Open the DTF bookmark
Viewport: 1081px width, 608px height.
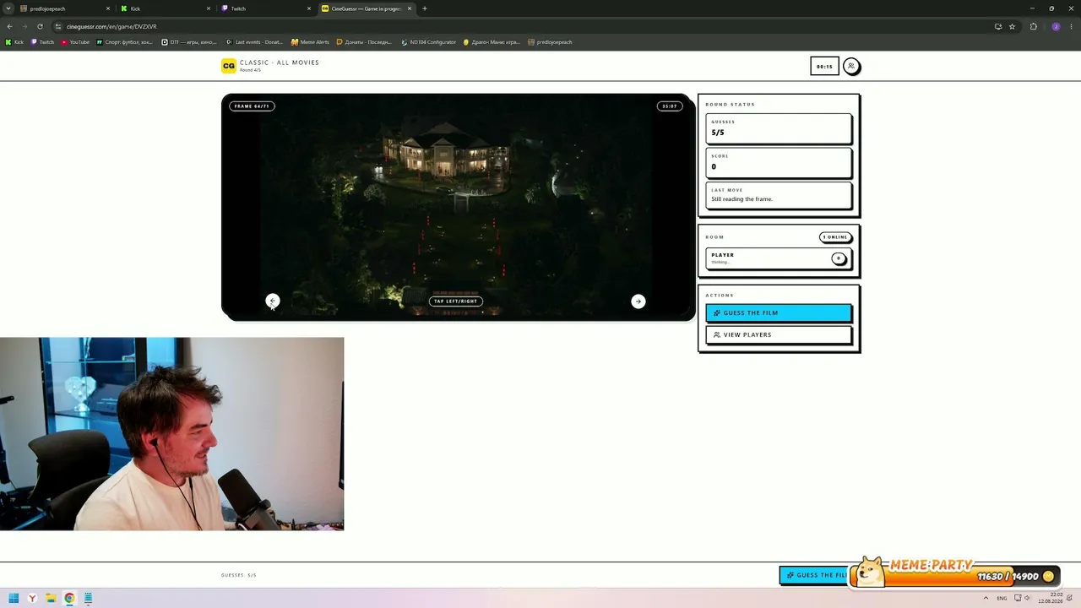(x=190, y=42)
